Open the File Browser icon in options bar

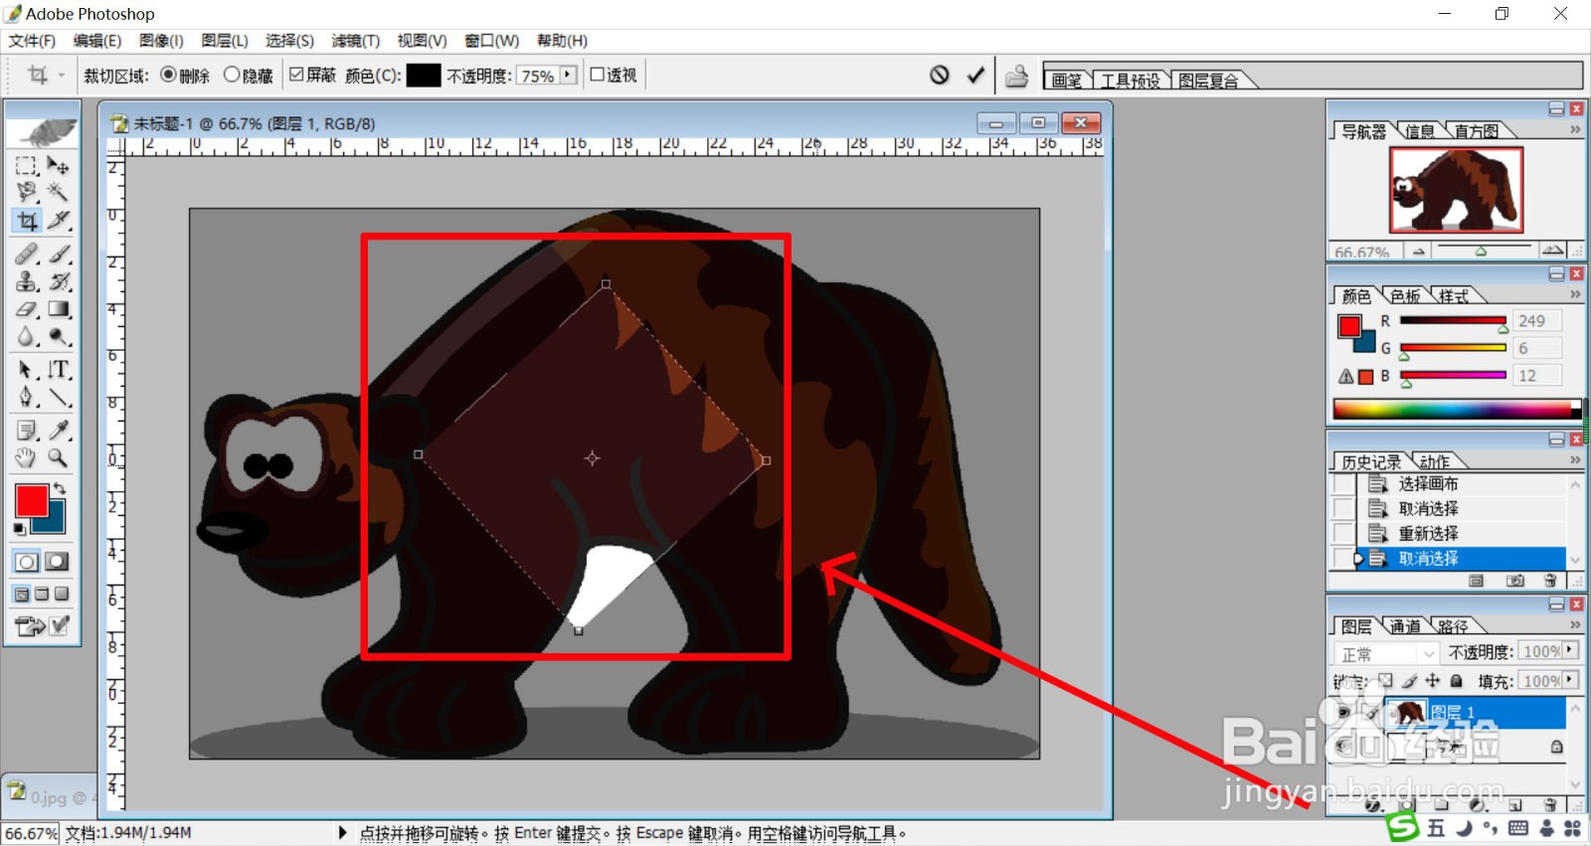tap(1016, 76)
